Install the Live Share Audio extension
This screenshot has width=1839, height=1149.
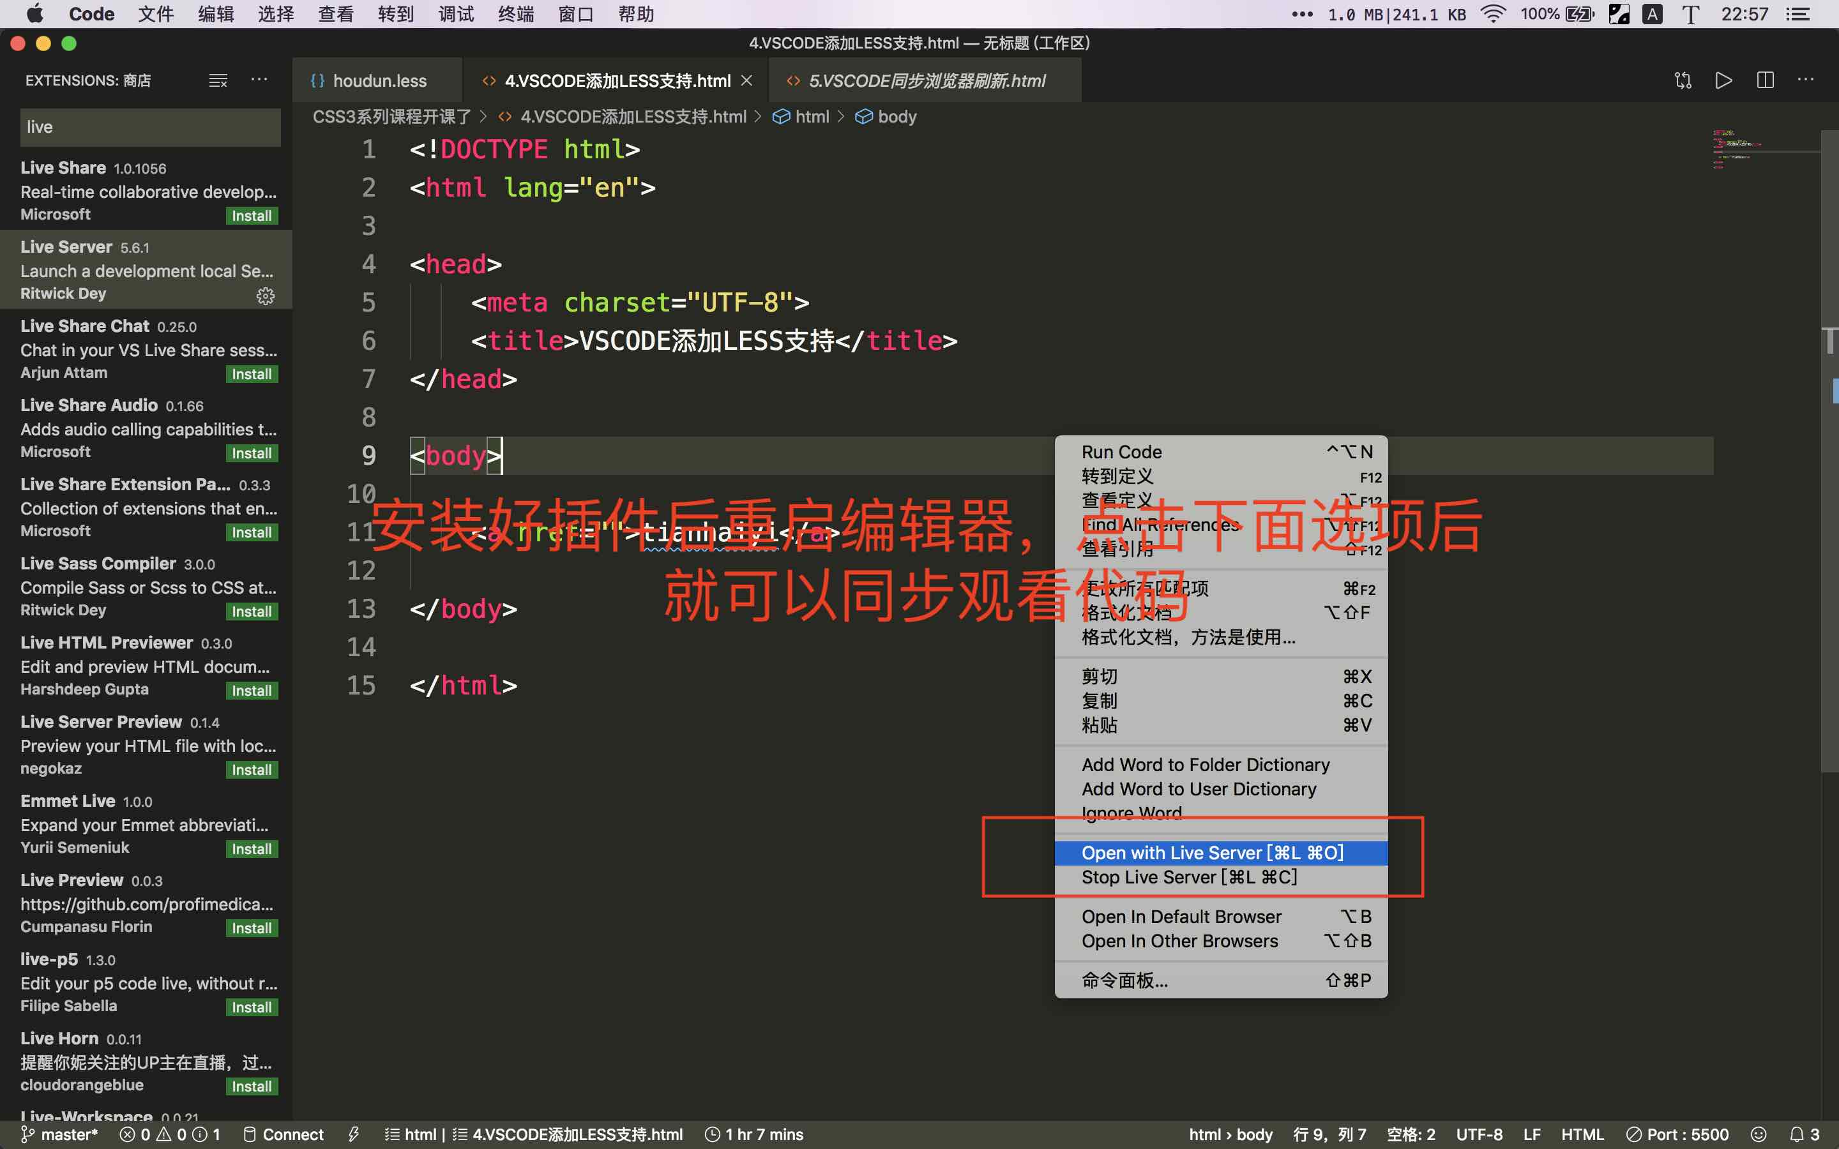click(252, 453)
